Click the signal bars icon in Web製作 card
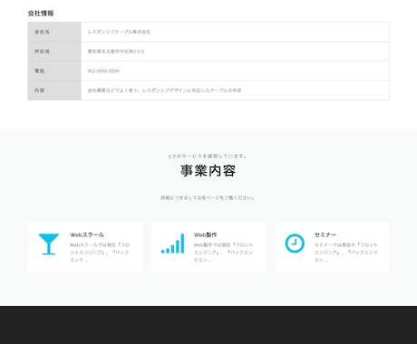This screenshot has height=344, width=417. tap(172, 244)
